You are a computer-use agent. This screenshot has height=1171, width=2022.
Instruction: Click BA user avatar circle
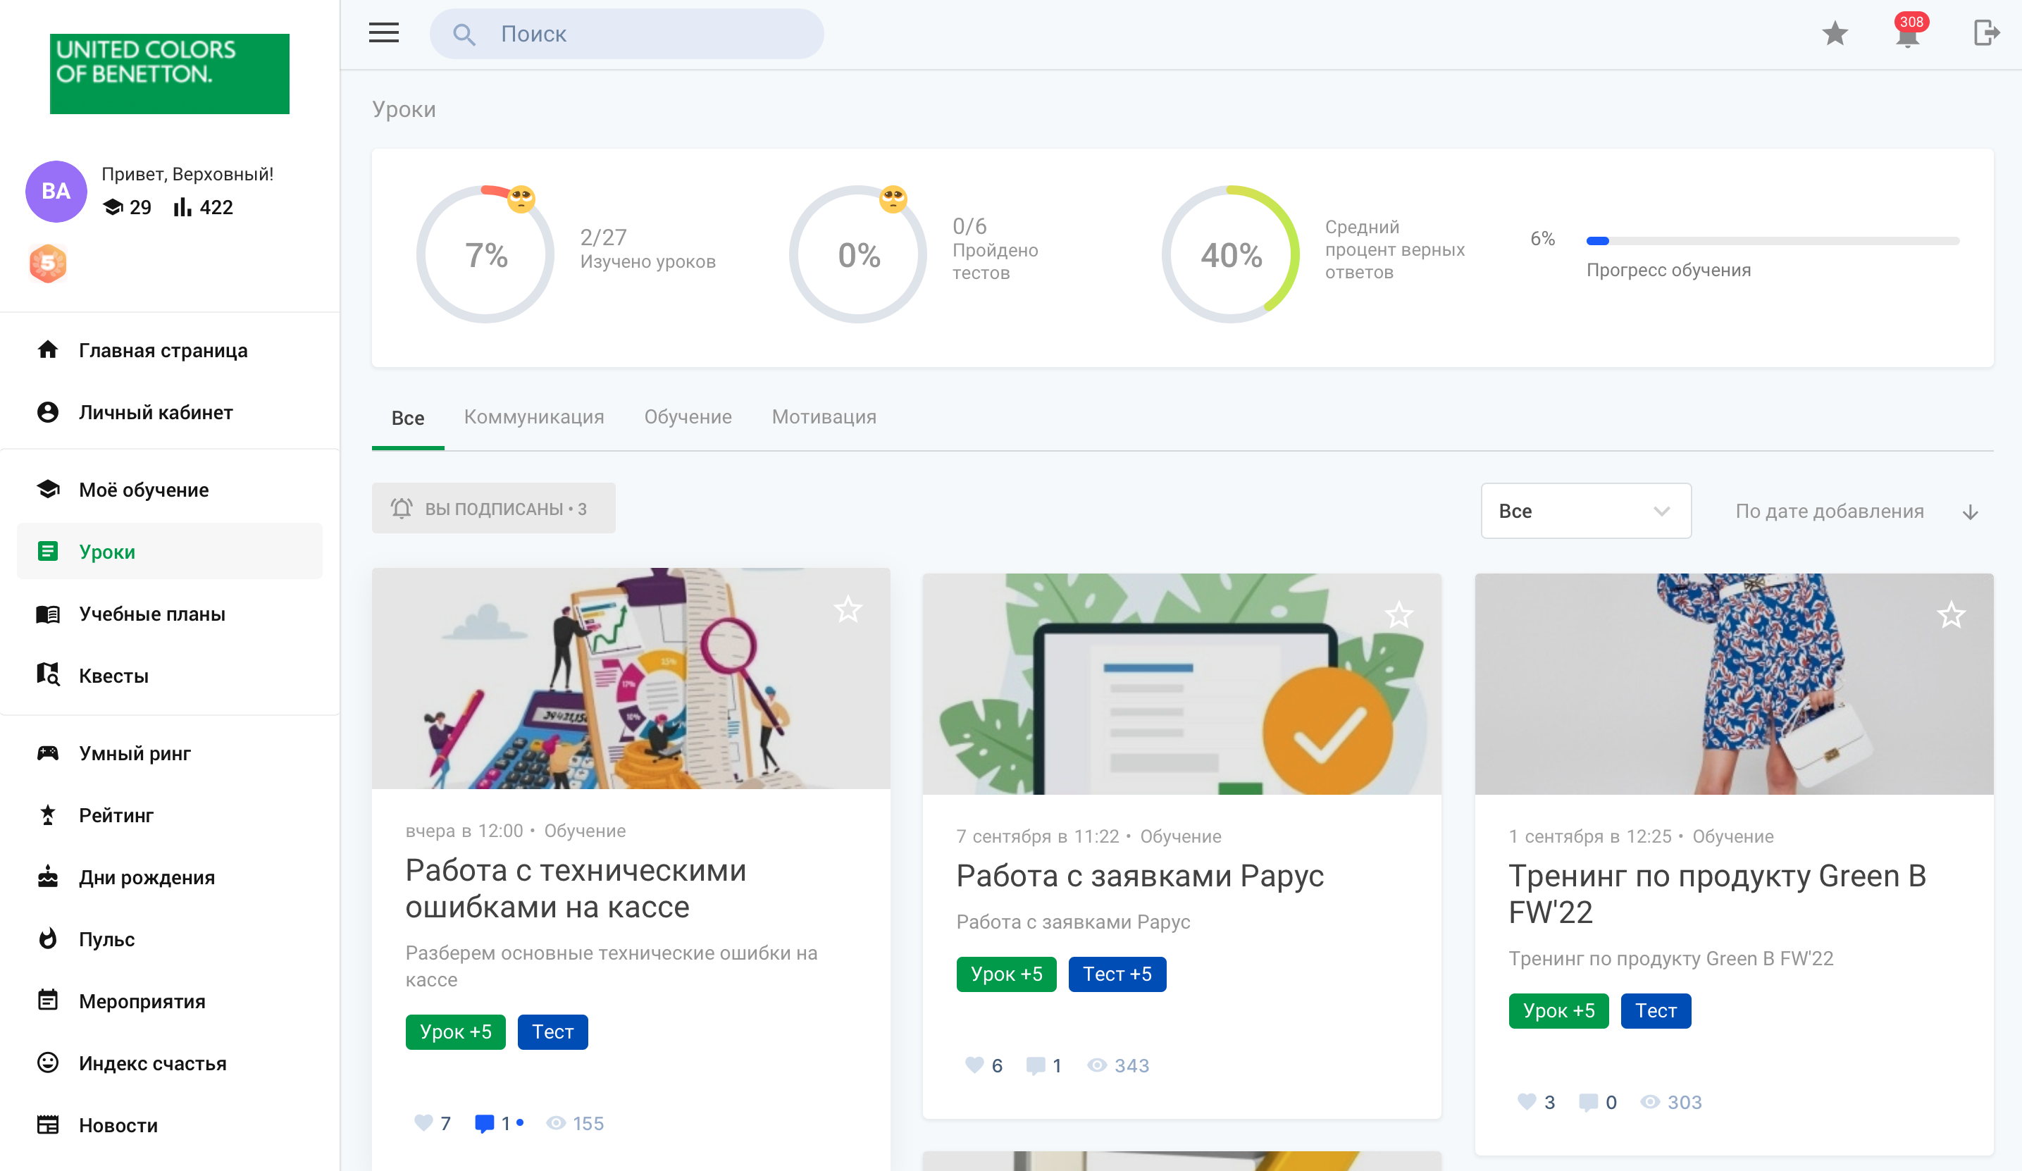coord(56,191)
